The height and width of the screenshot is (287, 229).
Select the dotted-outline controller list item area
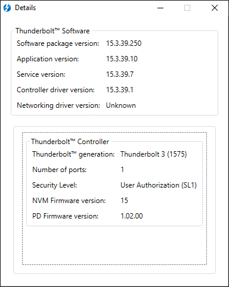pyautogui.click(x=114, y=198)
